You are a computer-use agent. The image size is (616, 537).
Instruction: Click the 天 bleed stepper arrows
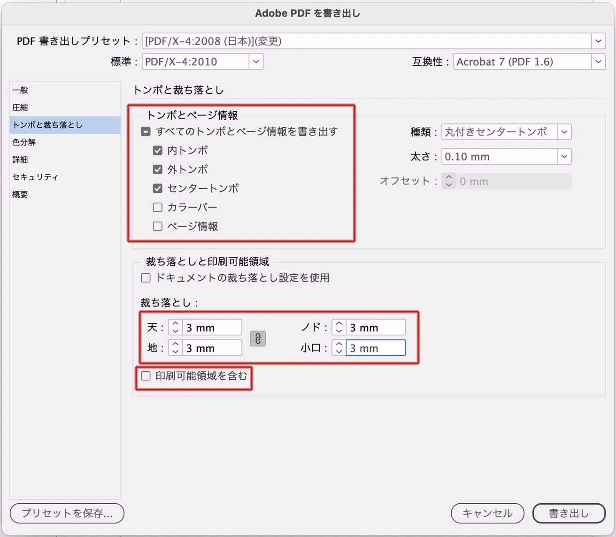coord(175,327)
